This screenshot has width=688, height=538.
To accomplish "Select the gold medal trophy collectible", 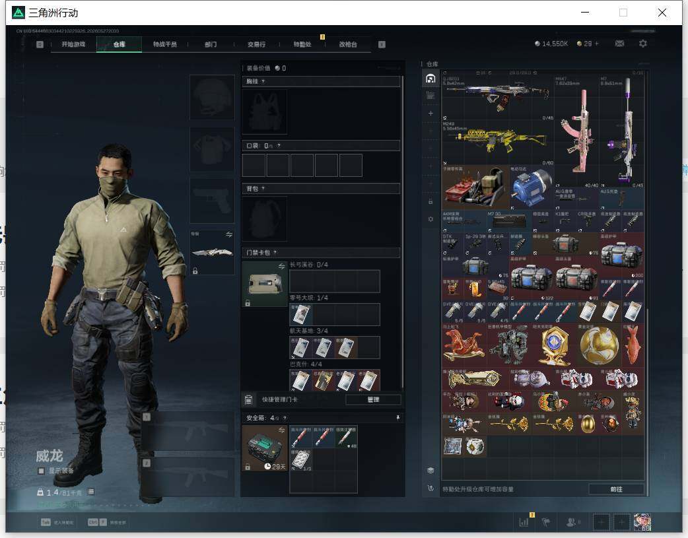I will 555,345.
